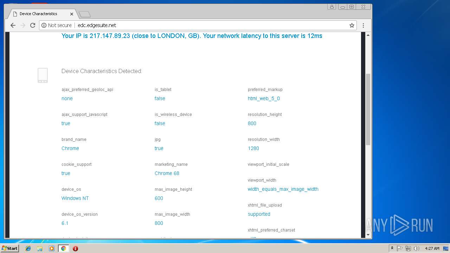This screenshot has width=450, height=253.
Task: Click max_image_height value '600'
Action: click(x=159, y=198)
